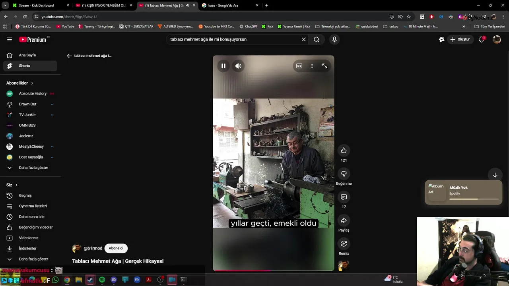Open OMNIBUS subscription
509x286 pixels.
point(30,126)
